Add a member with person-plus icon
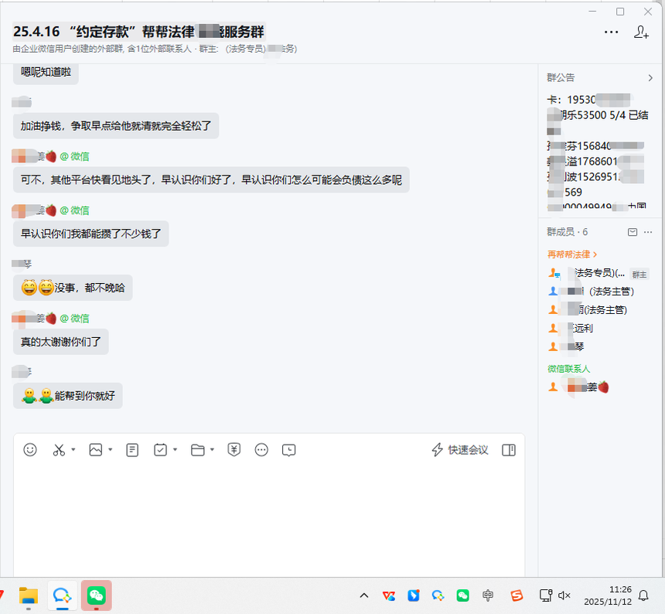The image size is (665, 614). (x=641, y=32)
